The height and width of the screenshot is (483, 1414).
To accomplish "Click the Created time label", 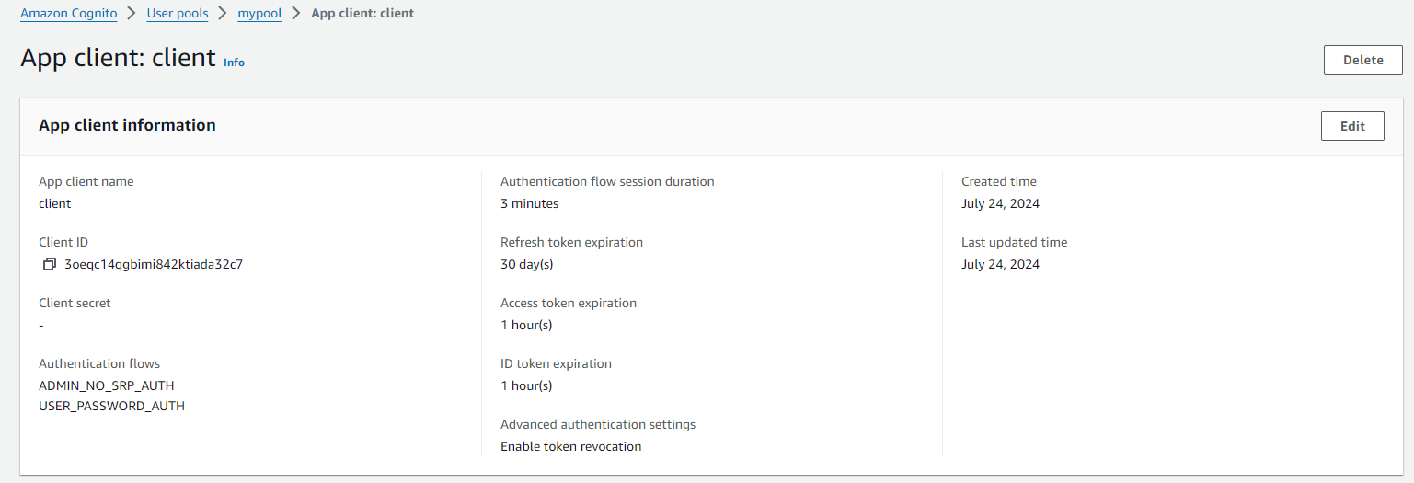I will pos(999,181).
